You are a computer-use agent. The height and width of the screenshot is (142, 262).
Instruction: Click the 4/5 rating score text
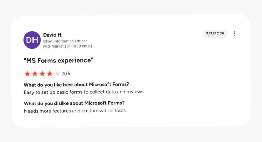coord(66,74)
